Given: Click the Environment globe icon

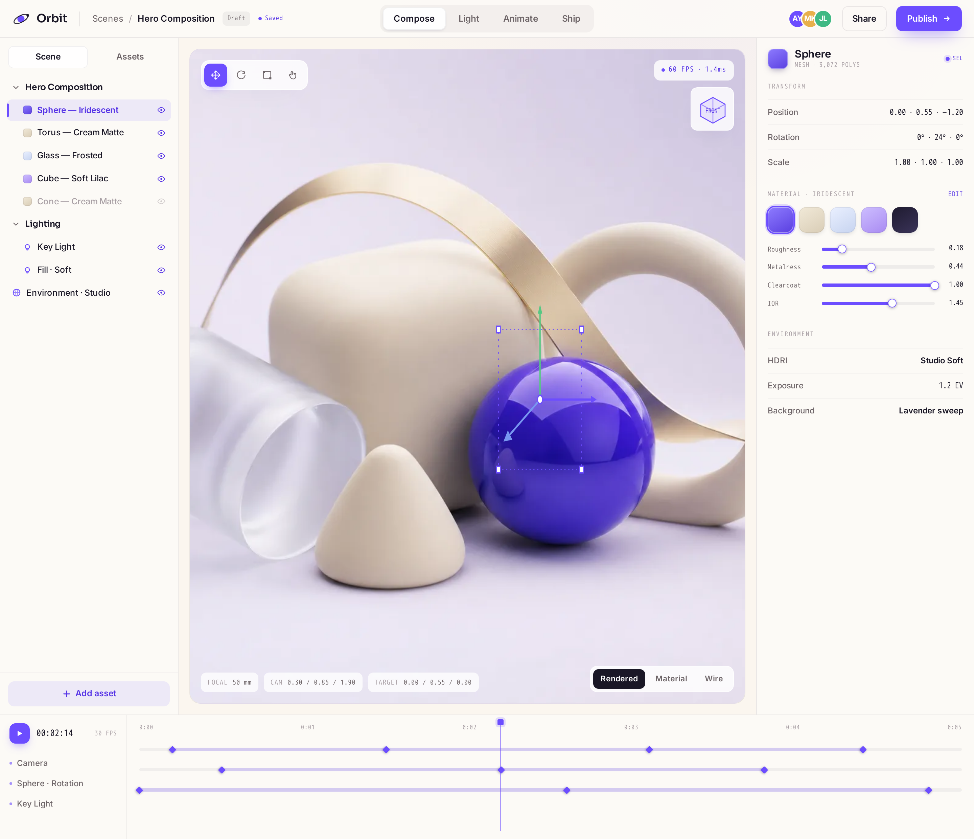Looking at the screenshot, I should (x=17, y=293).
